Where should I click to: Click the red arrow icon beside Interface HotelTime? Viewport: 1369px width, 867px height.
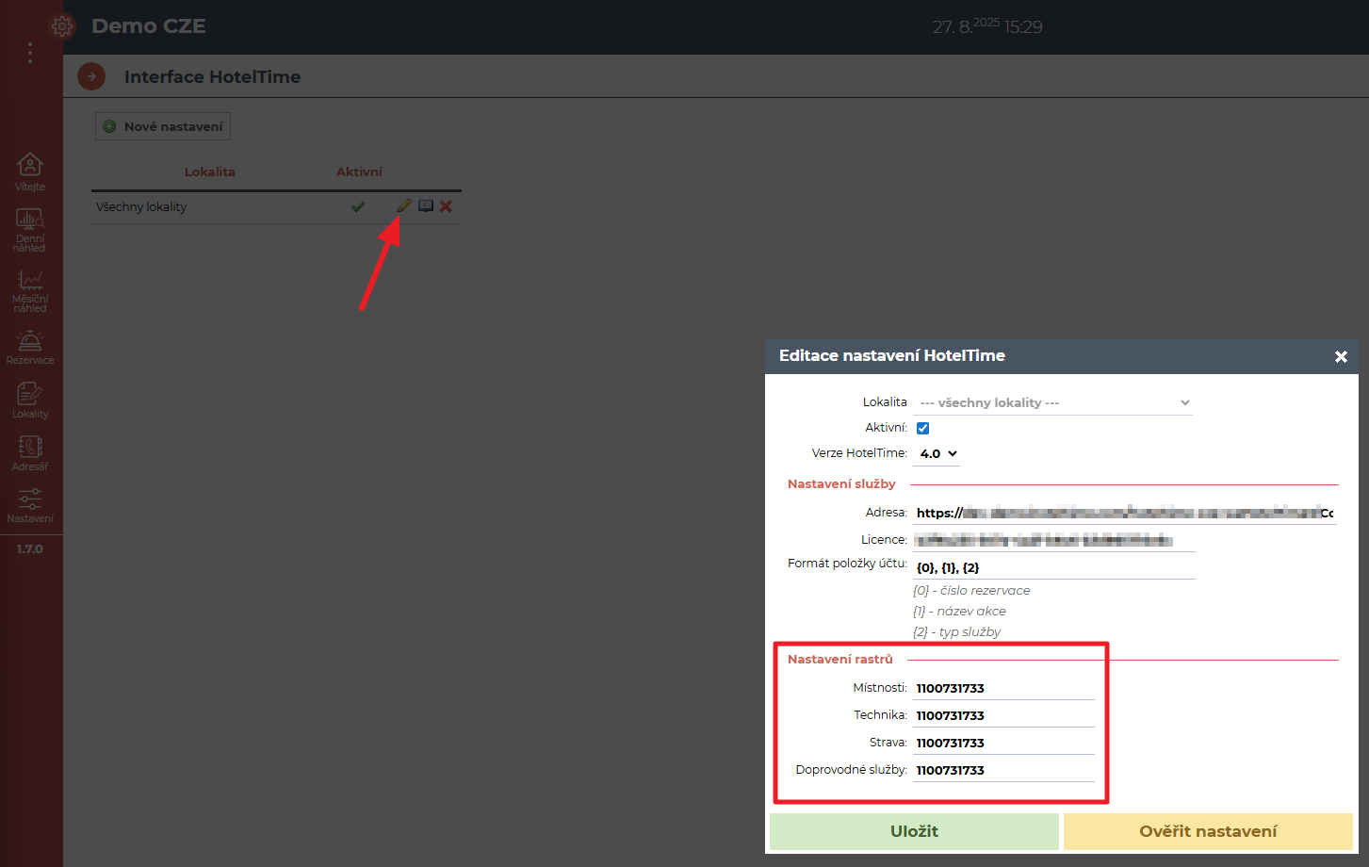click(91, 76)
